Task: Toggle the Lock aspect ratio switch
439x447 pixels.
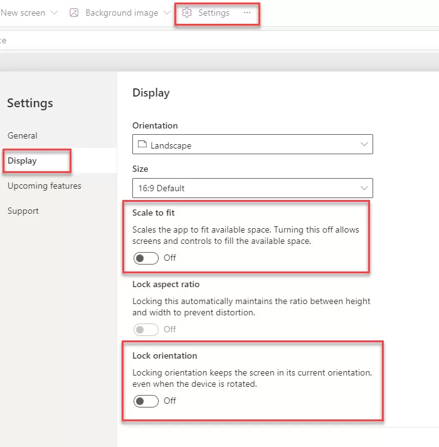Action: pyautogui.click(x=146, y=329)
